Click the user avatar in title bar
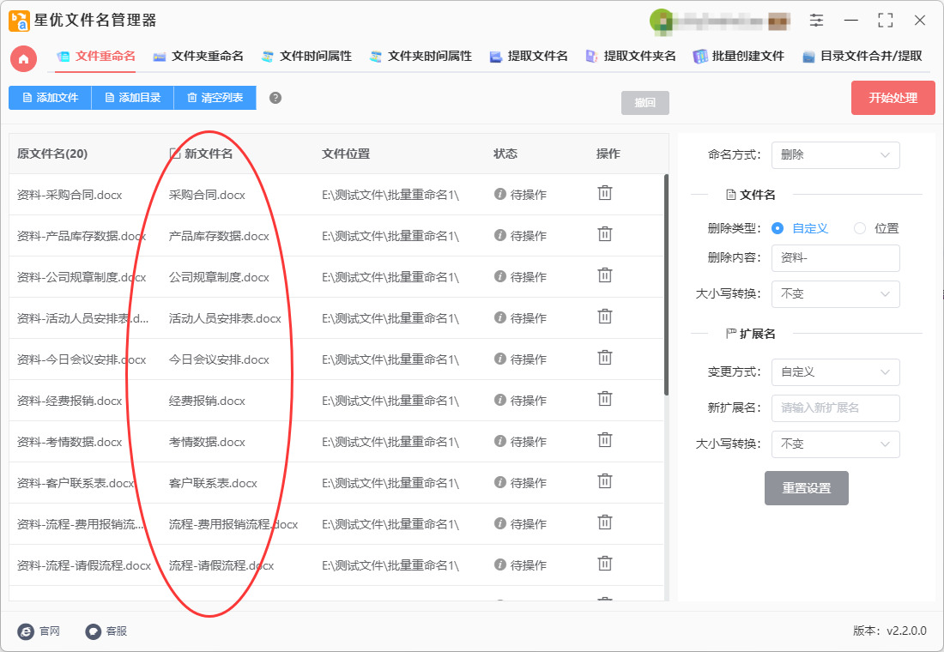 [x=661, y=21]
